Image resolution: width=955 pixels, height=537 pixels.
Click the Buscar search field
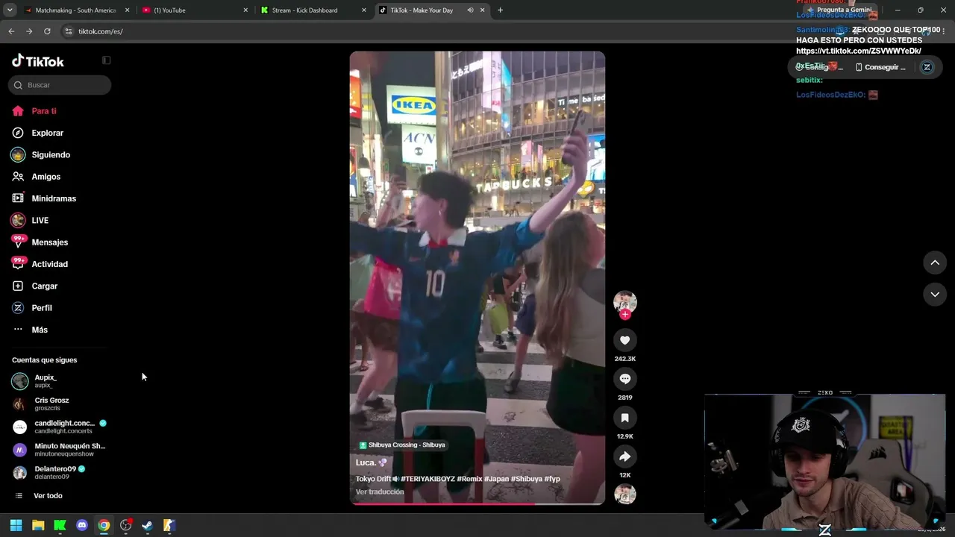(x=60, y=85)
